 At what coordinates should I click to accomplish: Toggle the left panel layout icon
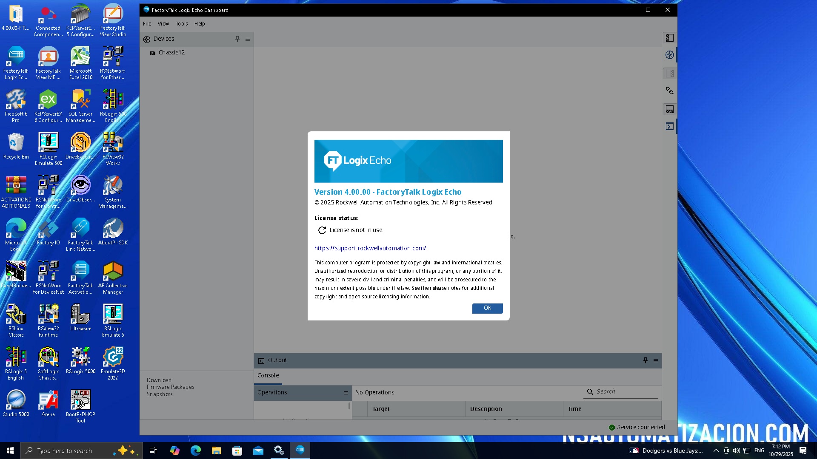click(x=669, y=38)
